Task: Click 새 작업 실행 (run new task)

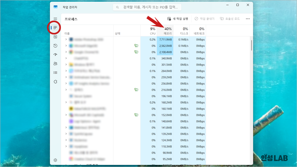Action: [178, 19]
